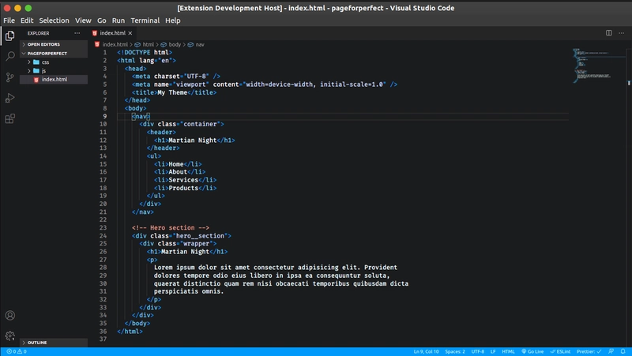This screenshot has width=632, height=356.
Task: Open the Help menu
Action: click(x=173, y=21)
